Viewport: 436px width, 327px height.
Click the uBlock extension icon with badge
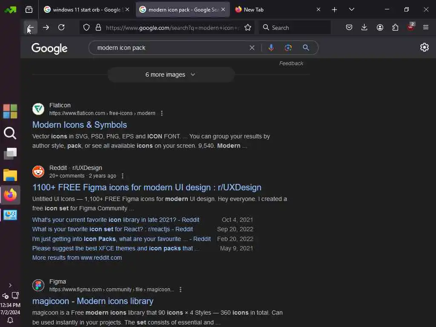pyautogui.click(x=410, y=27)
